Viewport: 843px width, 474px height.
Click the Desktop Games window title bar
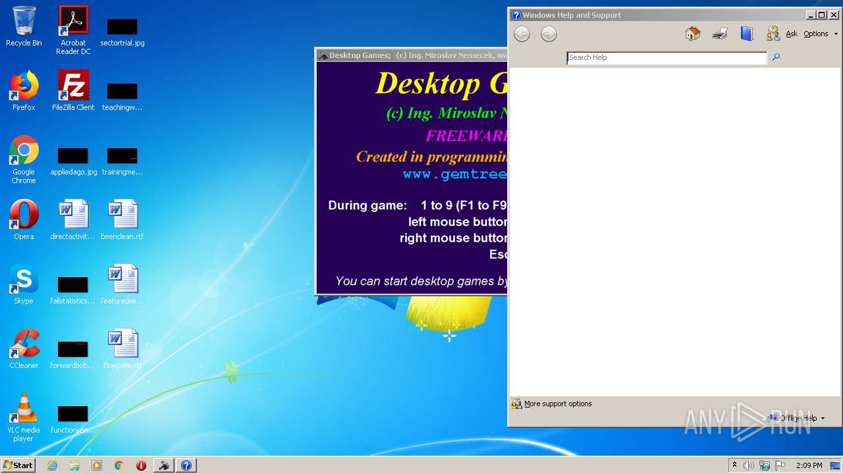(x=412, y=55)
